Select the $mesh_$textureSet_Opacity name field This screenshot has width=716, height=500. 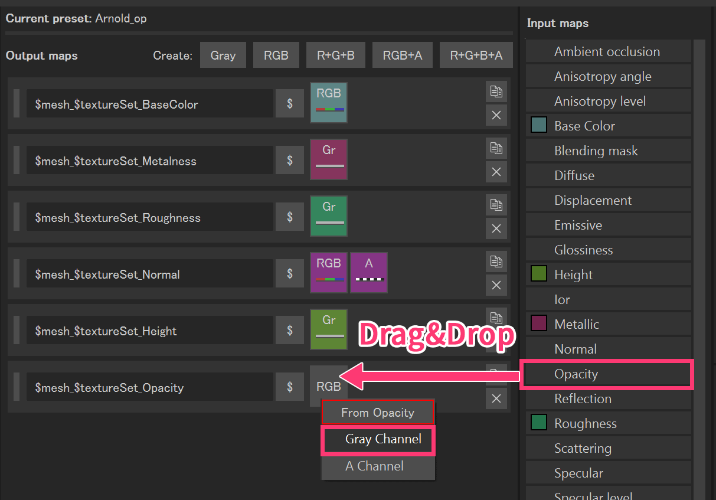(x=151, y=387)
